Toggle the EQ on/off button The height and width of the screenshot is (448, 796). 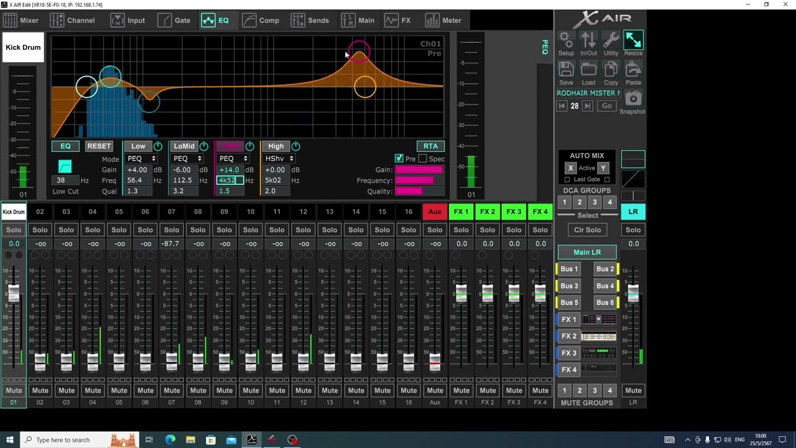[65, 146]
